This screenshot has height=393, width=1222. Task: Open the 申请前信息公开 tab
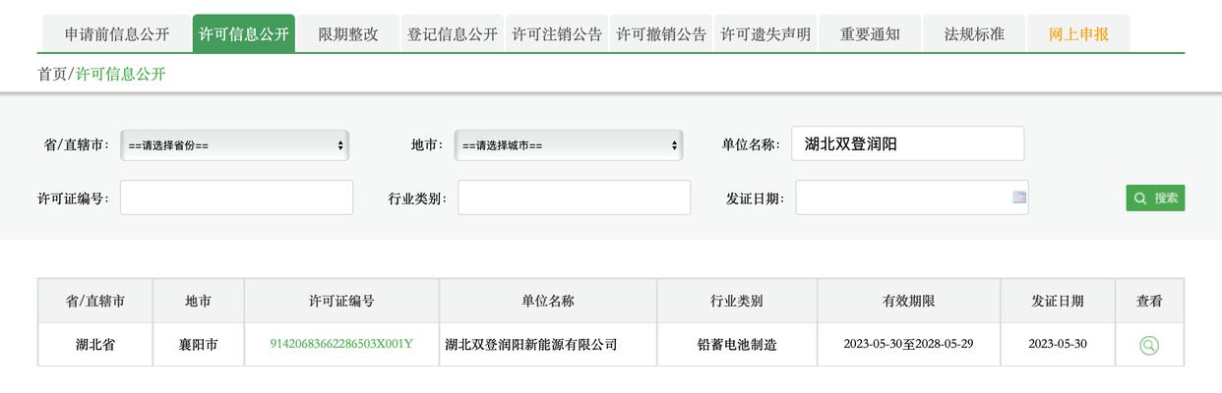117,33
